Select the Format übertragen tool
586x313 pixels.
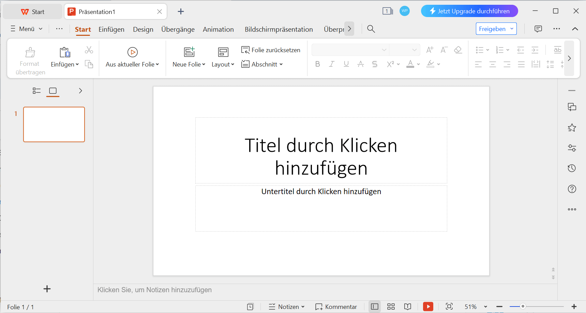pyautogui.click(x=30, y=58)
